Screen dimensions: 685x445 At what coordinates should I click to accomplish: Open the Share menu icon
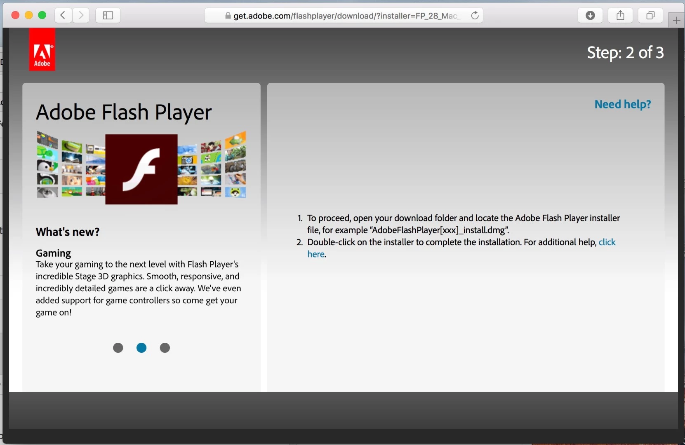pyautogui.click(x=620, y=16)
